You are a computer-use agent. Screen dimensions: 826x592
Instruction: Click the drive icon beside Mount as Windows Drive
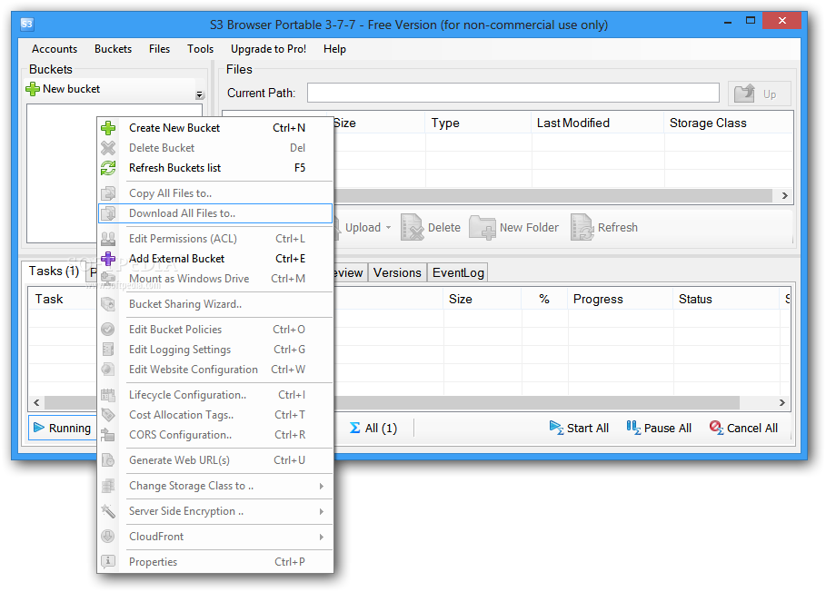tap(108, 279)
